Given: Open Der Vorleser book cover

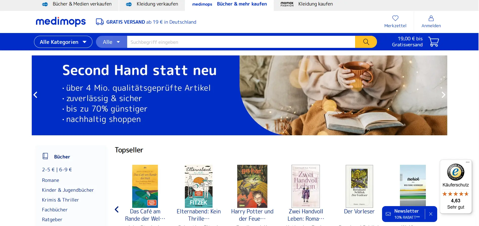Looking at the screenshot, I should [x=359, y=186].
